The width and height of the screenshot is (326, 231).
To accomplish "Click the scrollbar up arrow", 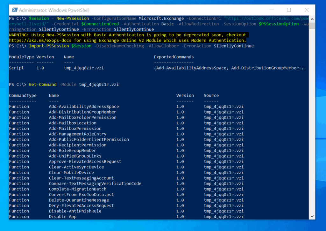I will click(312, 19).
